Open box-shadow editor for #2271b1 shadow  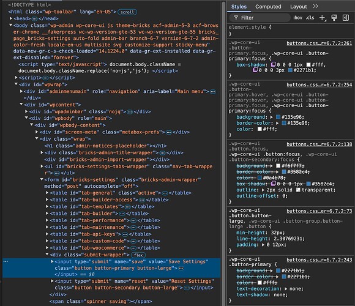pos(255,70)
